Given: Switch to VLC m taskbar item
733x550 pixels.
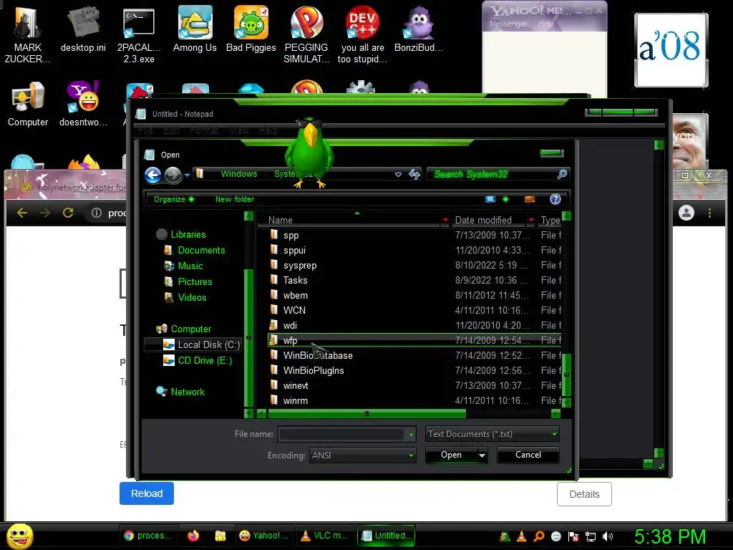Looking at the screenshot, I should click(324, 536).
